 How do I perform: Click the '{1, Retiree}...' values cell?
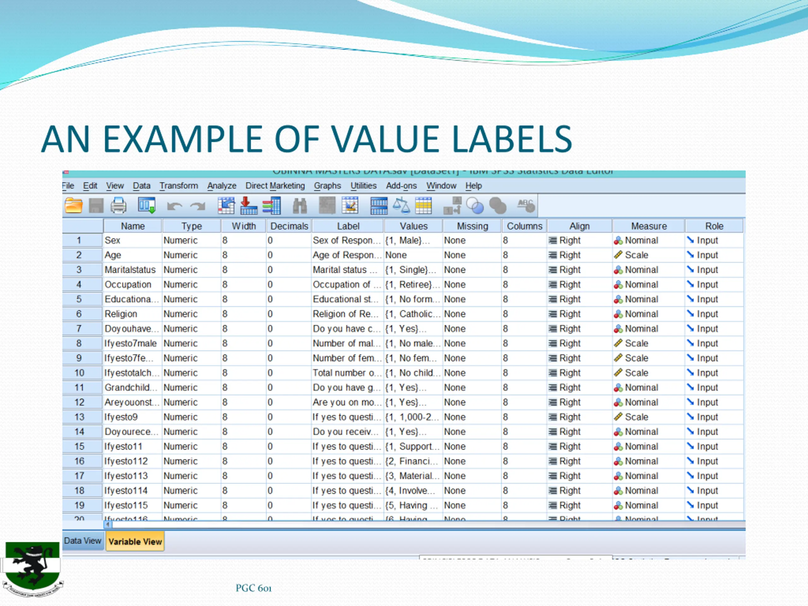[413, 285]
